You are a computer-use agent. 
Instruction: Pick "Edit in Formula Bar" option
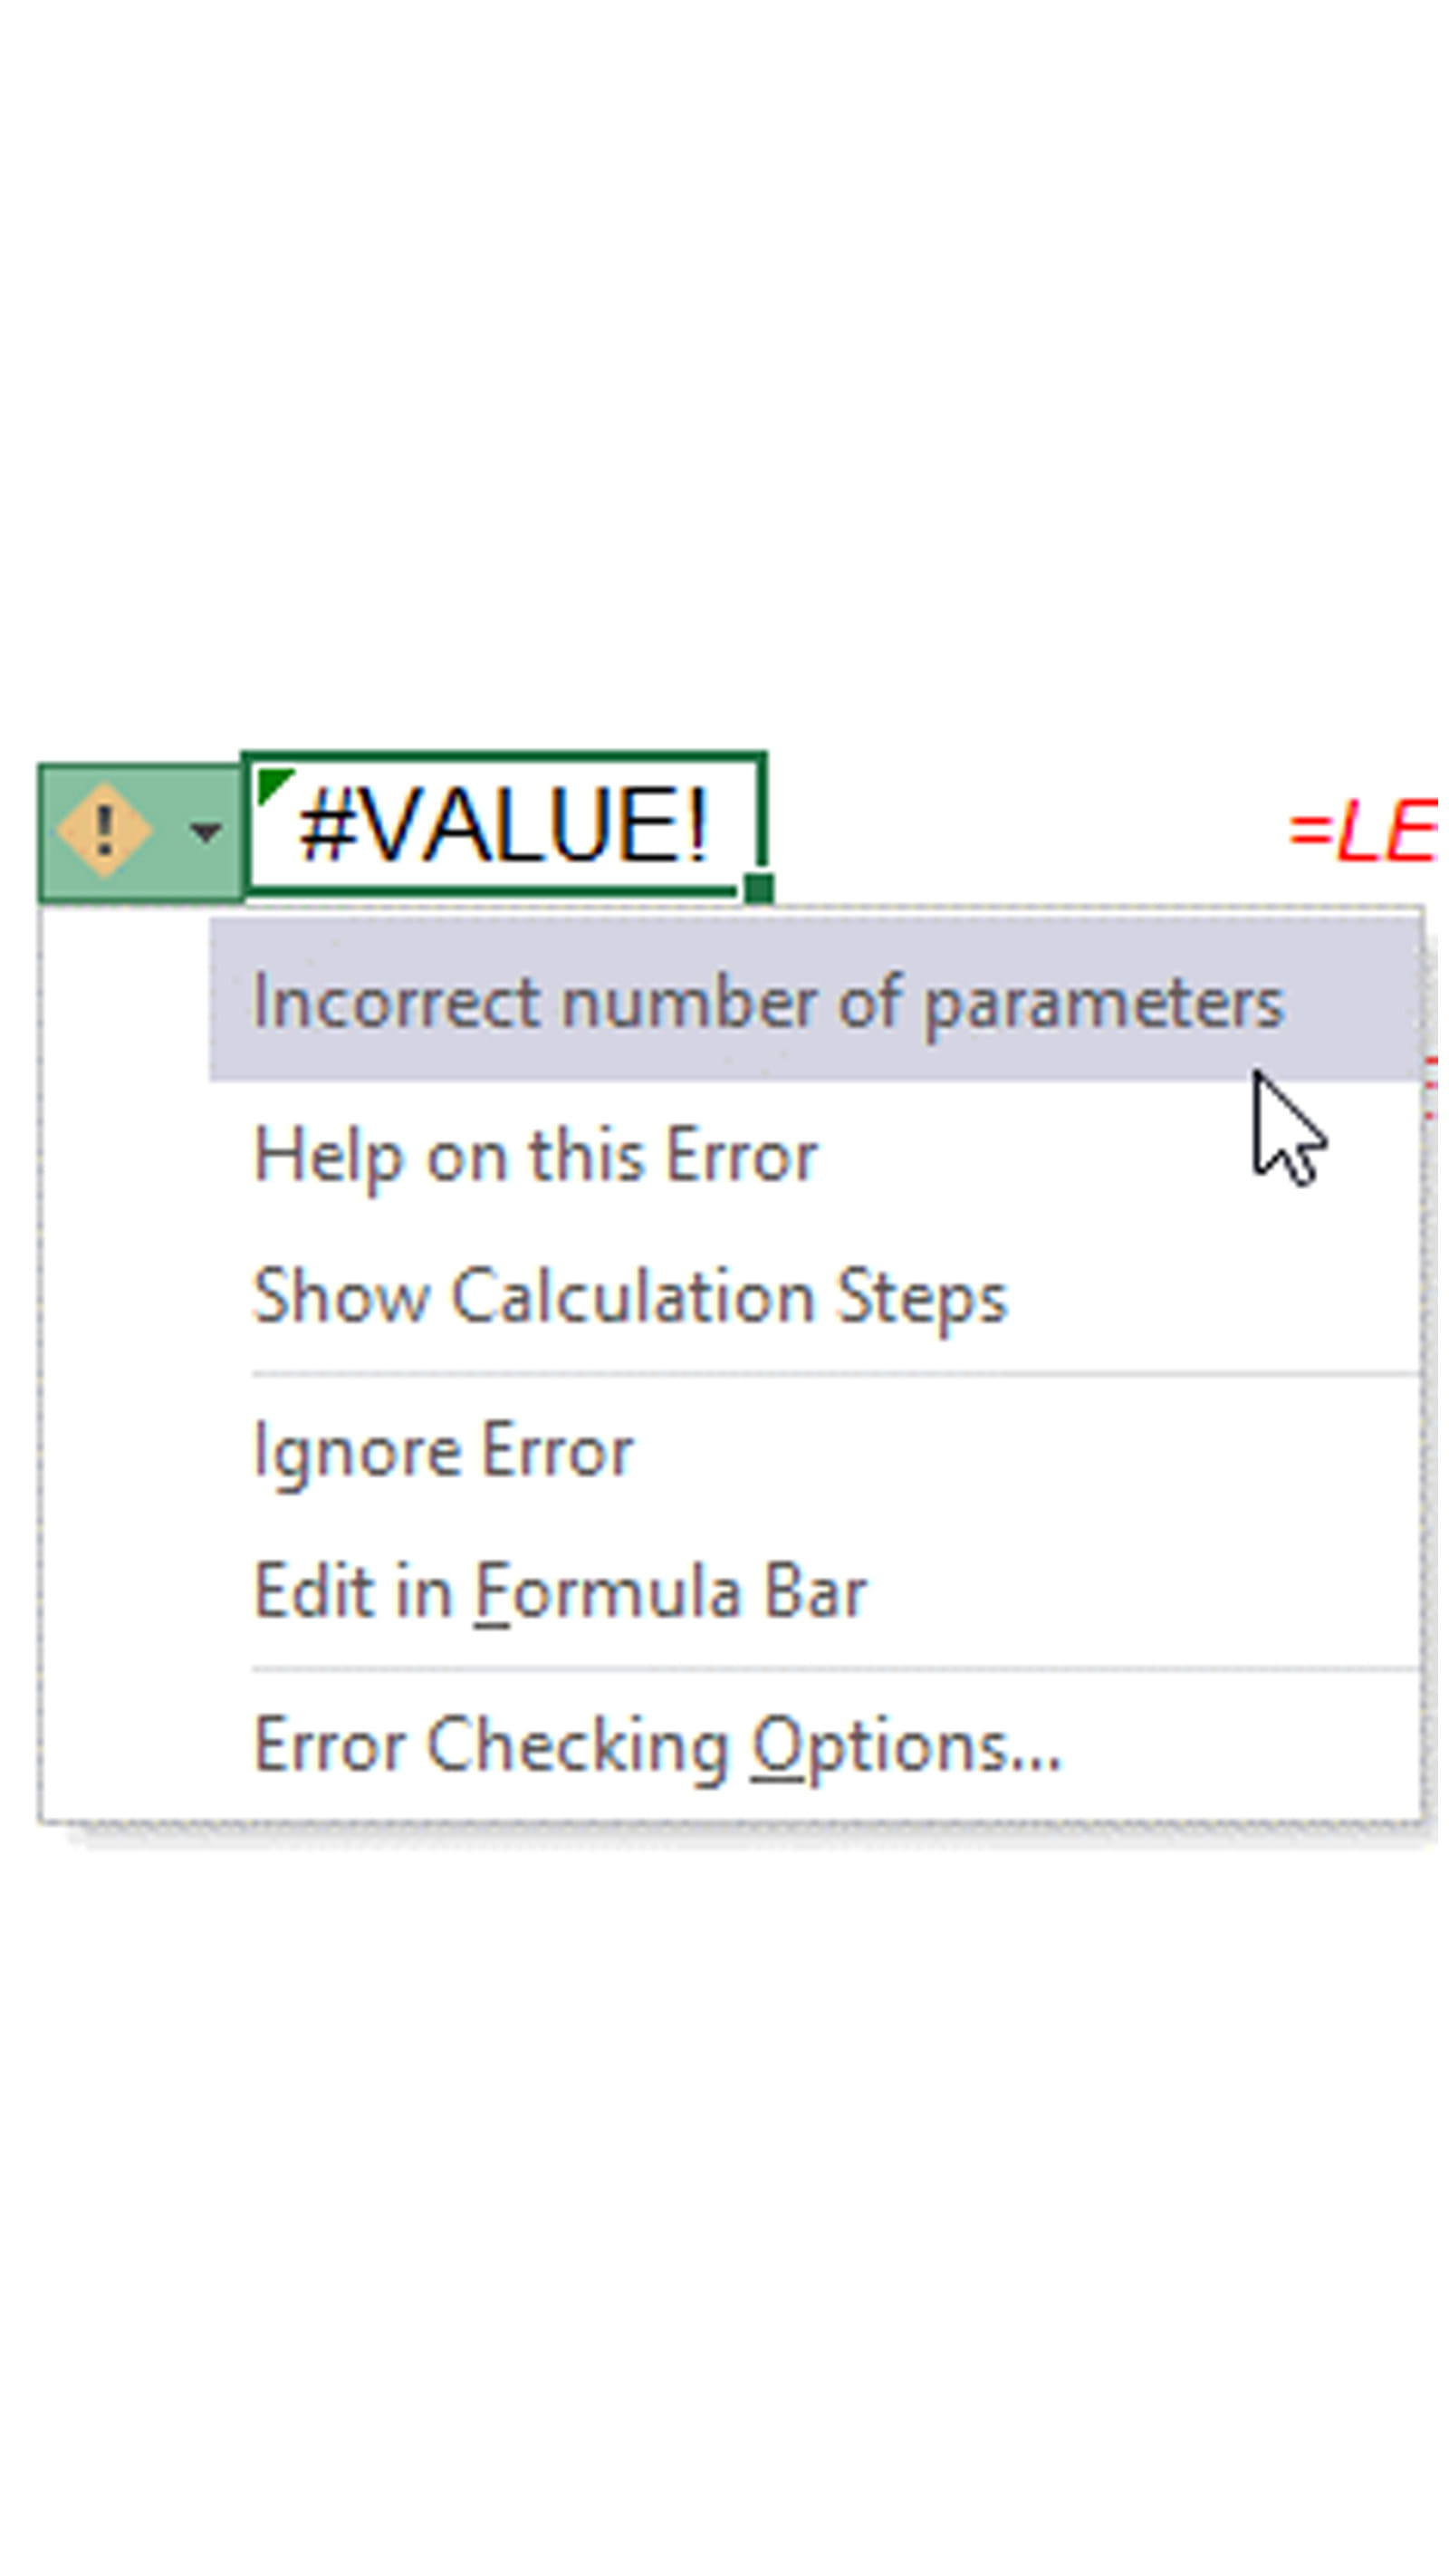[x=560, y=1591]
